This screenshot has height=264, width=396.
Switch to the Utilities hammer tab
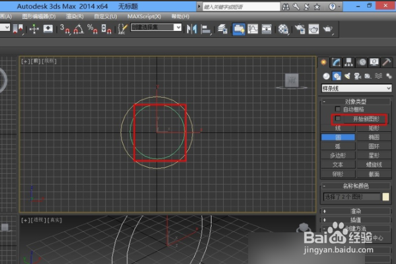coord(386,62)
